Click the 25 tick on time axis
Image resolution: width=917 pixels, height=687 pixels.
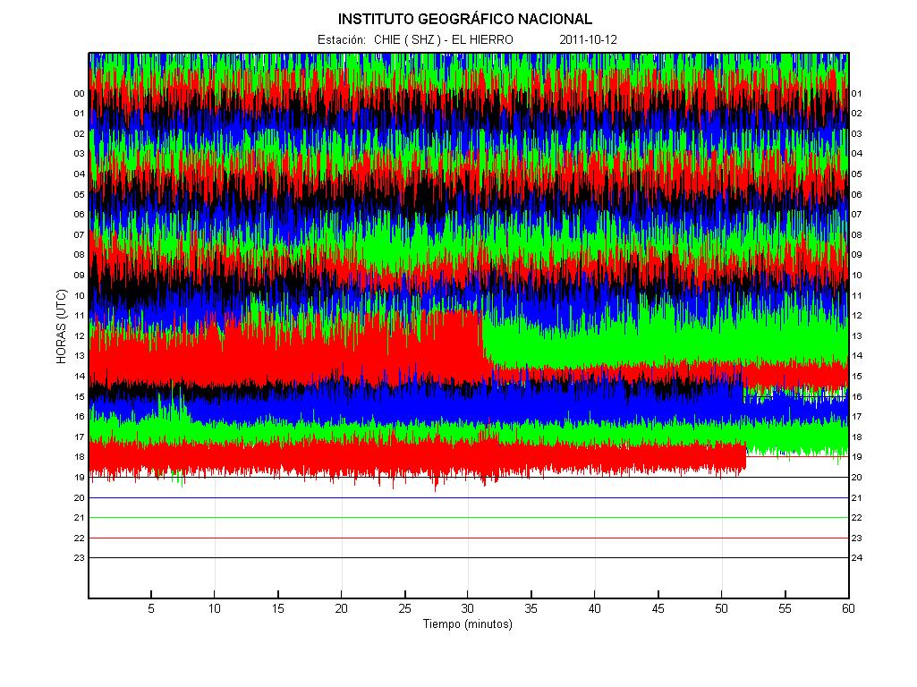pyautogui.click(x=404, y=608)
